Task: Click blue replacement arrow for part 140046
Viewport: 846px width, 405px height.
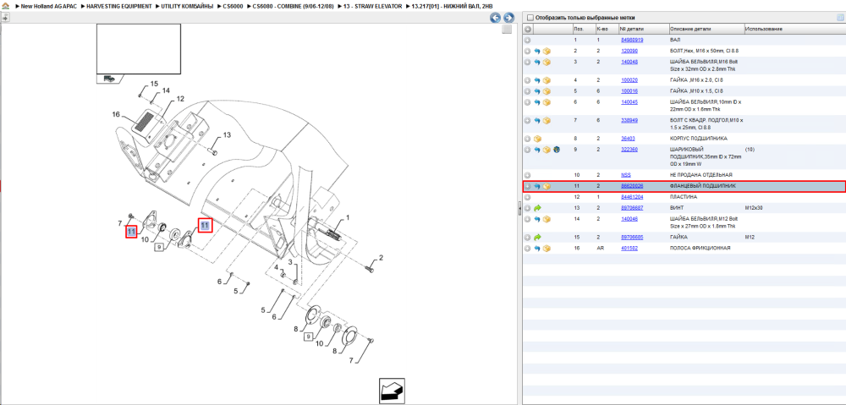Action: (x=537, y=219)
